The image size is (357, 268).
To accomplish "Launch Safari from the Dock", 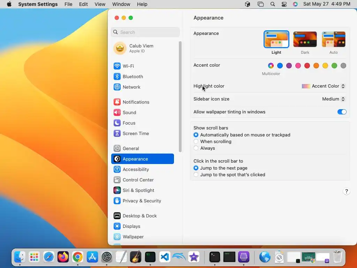I will [49, 257].
